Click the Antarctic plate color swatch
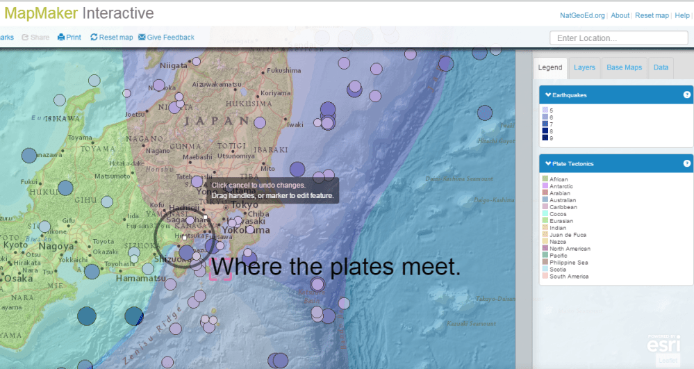The image size is (694, 369). tap(545, 186)
